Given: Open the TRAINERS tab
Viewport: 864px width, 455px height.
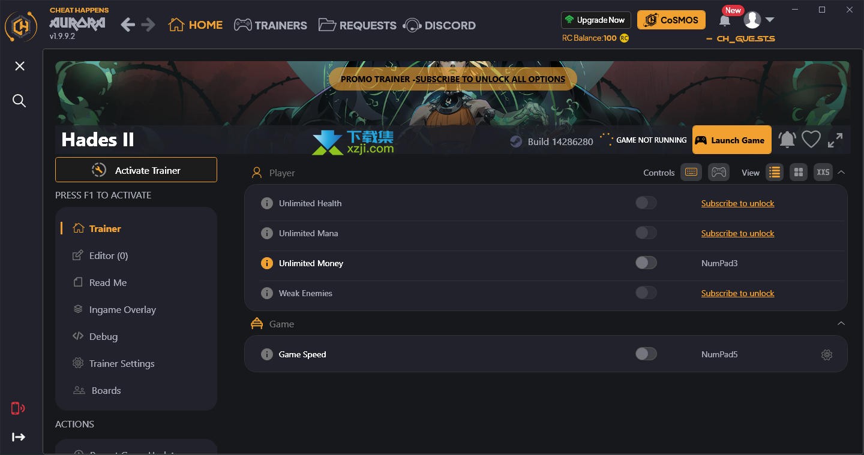Looking at the screenshot, I should point(270,25).
